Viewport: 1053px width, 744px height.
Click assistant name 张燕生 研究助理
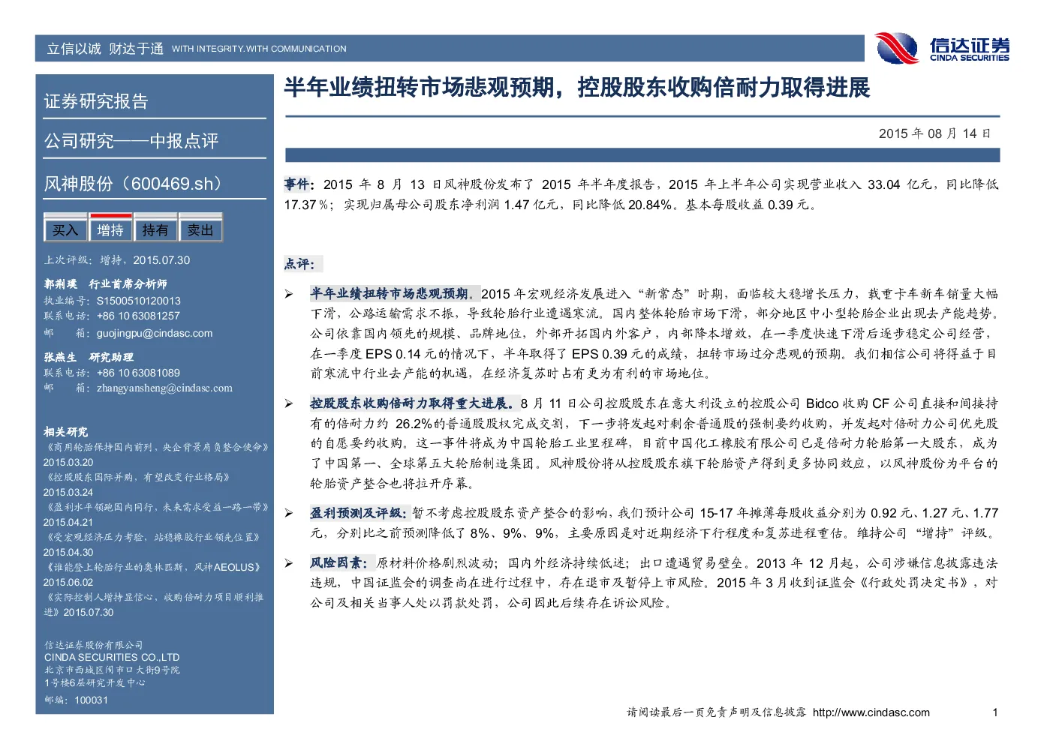click(x=89, y=358)
